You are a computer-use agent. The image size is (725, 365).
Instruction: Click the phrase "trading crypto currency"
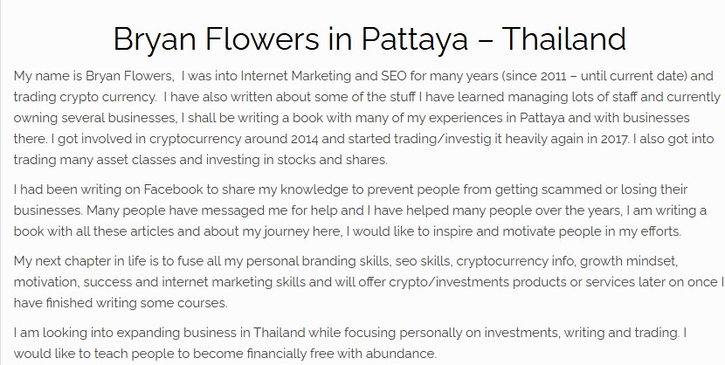pos(84,97)
